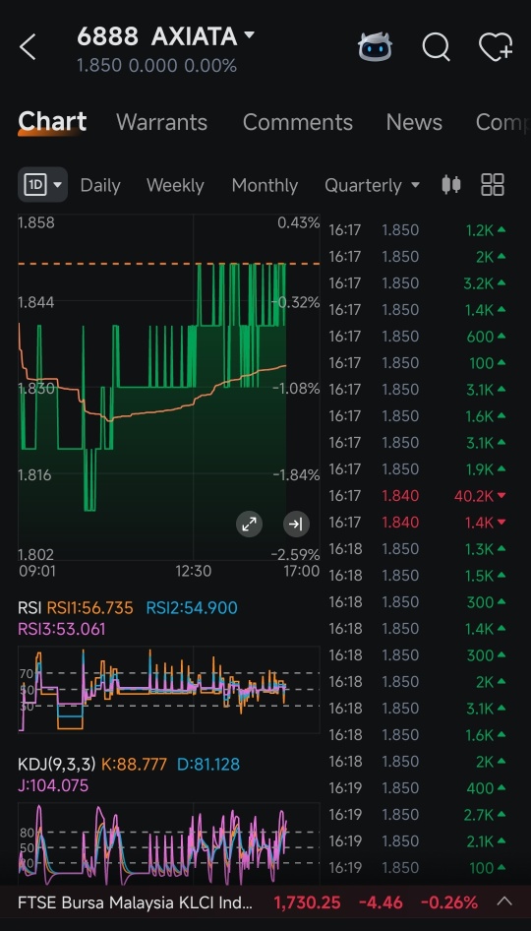Viewport: 531px width, 931px height.
Task: Switch to the Comments tab
Action: [298, 122]
